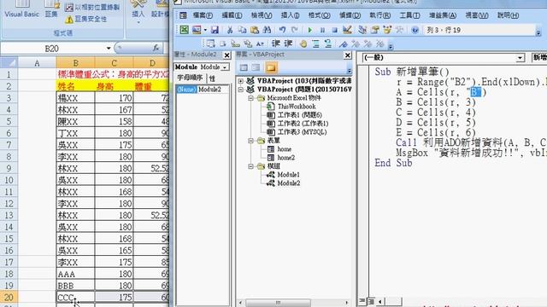Image resolution: width=547 pixels, height=307 pixels.
Task: Toggle Design Mode icon in VBA toolbar
Action: [x=347, y=30]
